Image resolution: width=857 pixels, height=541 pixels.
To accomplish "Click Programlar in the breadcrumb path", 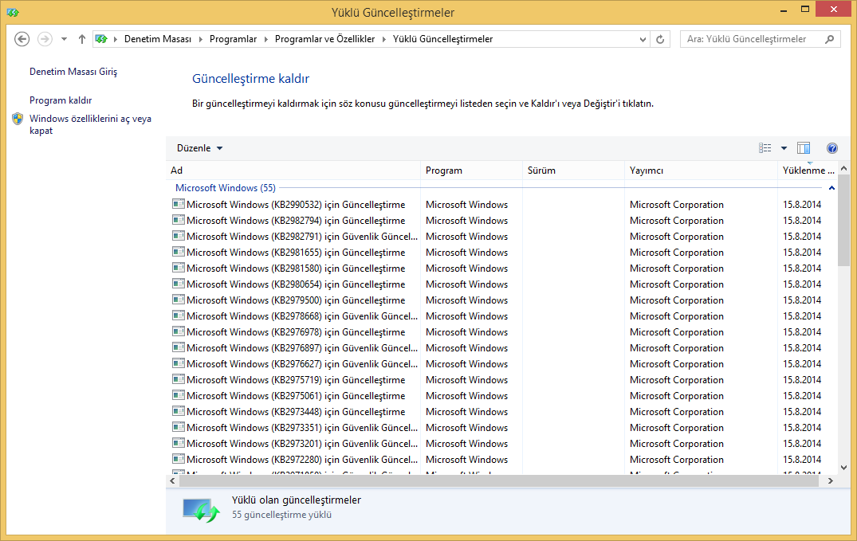I will [x=233, y=39].
